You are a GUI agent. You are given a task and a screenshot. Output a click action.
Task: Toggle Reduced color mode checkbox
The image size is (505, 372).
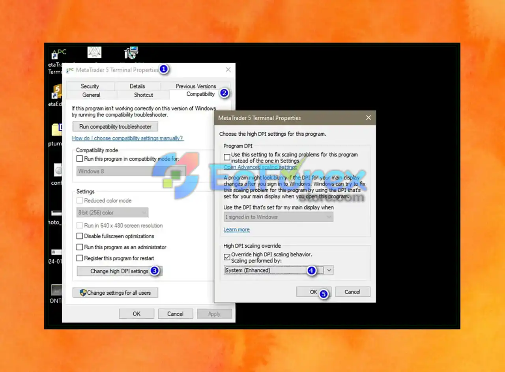[x=80, y=200]
